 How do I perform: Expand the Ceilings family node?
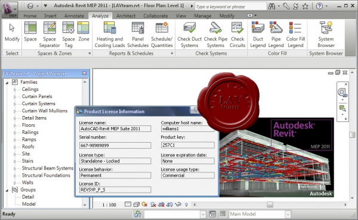tap(15, 90)
